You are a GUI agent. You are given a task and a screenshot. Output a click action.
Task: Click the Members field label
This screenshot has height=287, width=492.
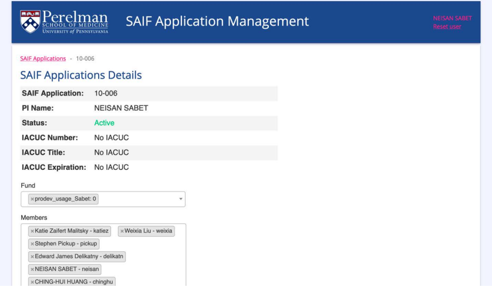point(34,217)
